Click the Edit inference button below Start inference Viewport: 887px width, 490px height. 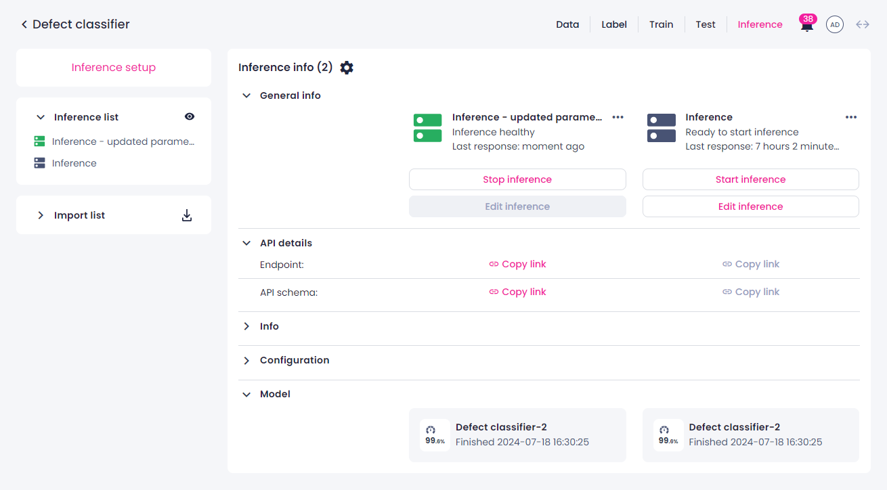click(x=751, y=206)
